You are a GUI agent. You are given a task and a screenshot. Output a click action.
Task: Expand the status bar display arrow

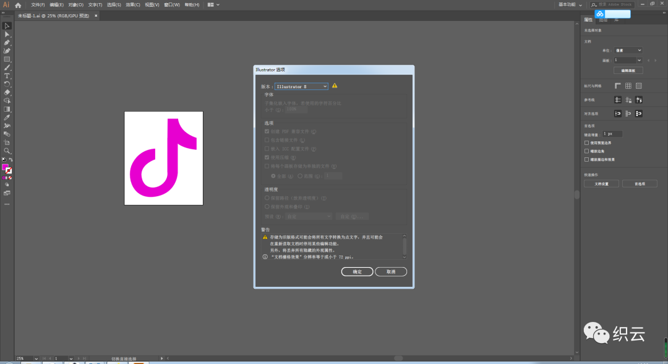[x=161, y=358]
